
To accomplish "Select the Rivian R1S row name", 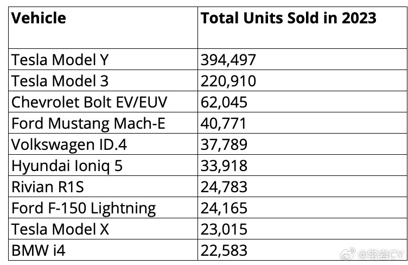I will [x=48, y=187].
